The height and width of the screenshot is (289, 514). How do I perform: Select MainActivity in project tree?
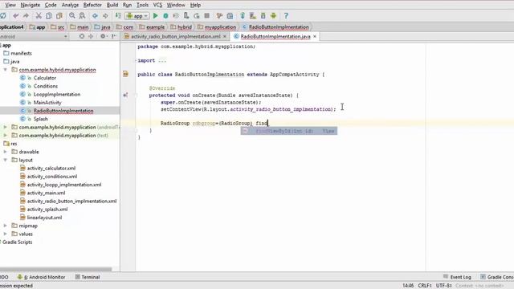pyautogui.click(x=47, y=103)
